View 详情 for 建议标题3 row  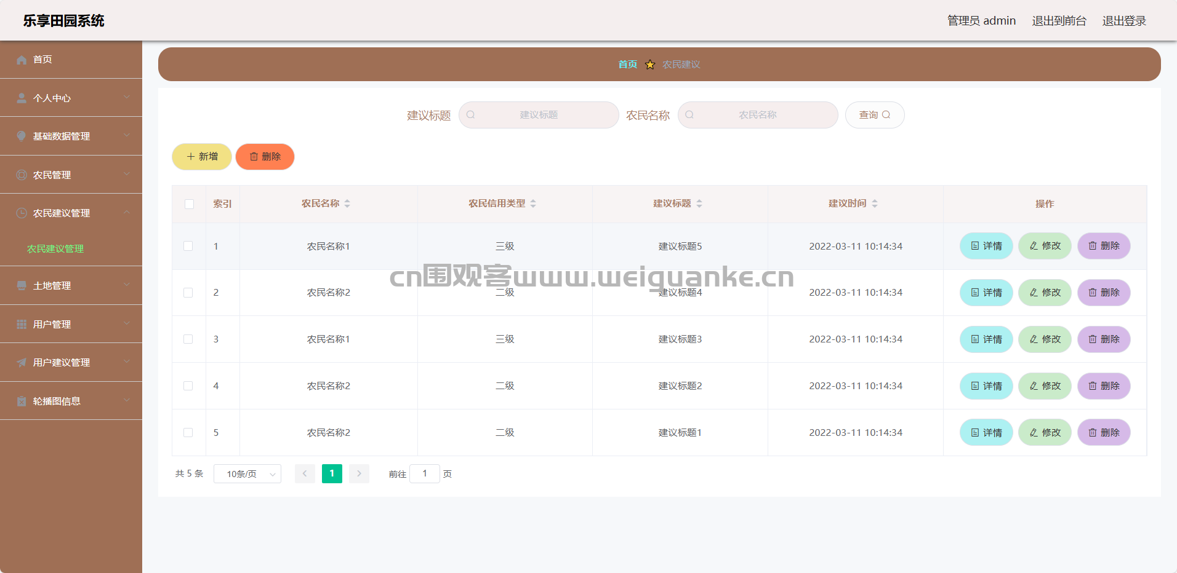986,339
